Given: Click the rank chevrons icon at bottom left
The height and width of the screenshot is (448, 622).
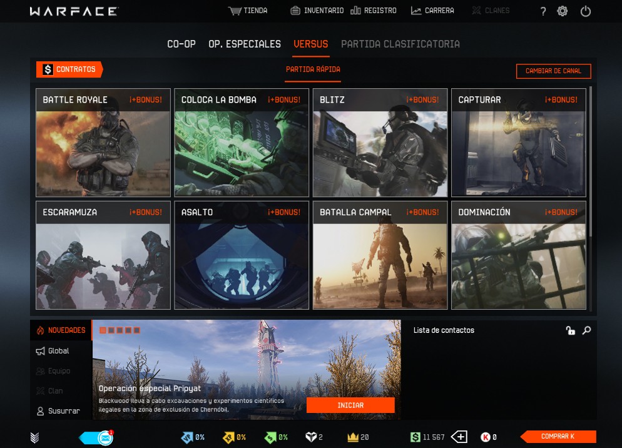Looking at the screenshot, I should pyautogui.click(x=34, y=438).
